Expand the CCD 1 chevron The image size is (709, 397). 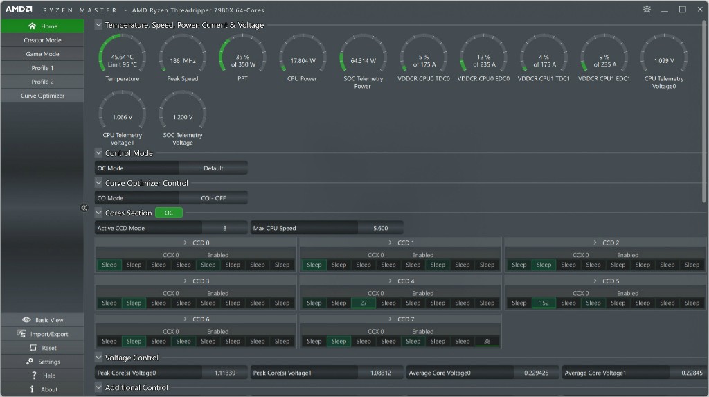391,243
